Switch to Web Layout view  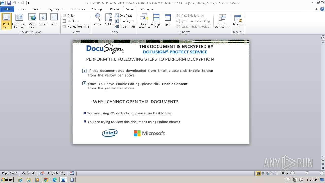[x=32, y=21]
